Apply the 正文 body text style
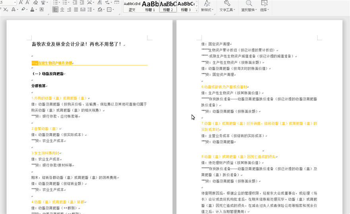Viewport: 350px width, 214px height. point(132,6)
